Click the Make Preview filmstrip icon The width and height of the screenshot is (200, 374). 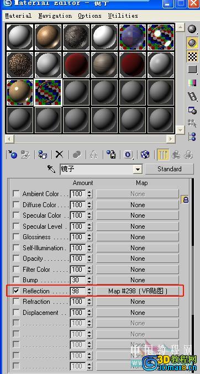tap(192, 97)
